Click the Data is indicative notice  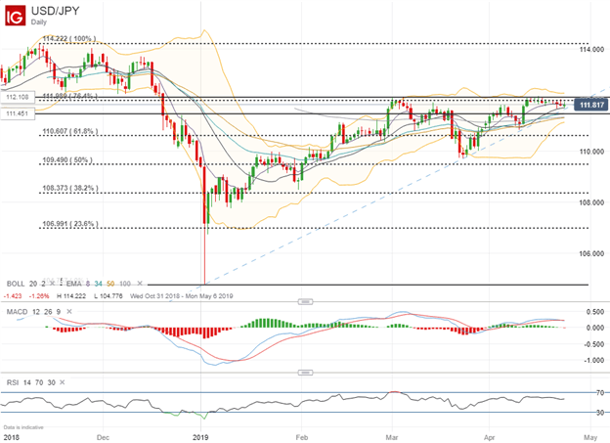(x=23, y=427)
